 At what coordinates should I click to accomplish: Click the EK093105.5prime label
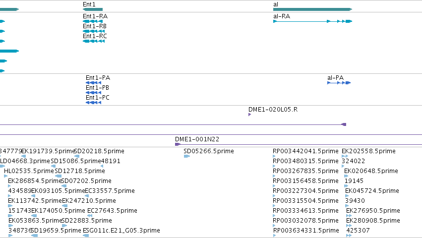[58, 191]
